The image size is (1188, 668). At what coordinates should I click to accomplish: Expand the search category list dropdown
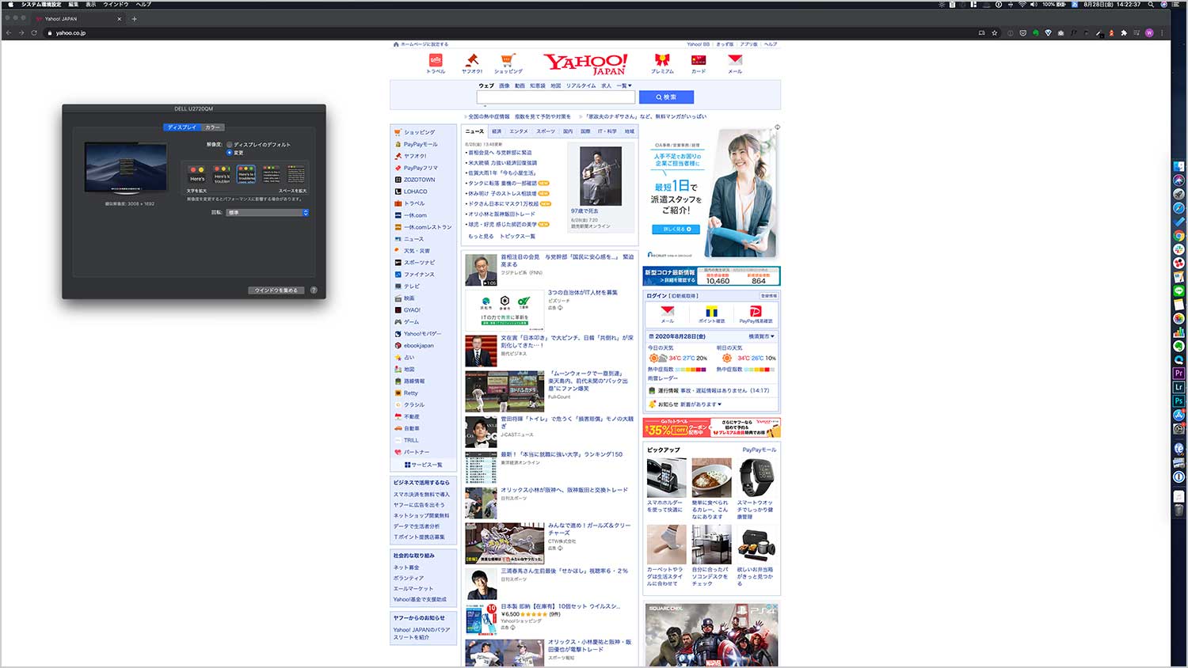[x=624, y=85]
